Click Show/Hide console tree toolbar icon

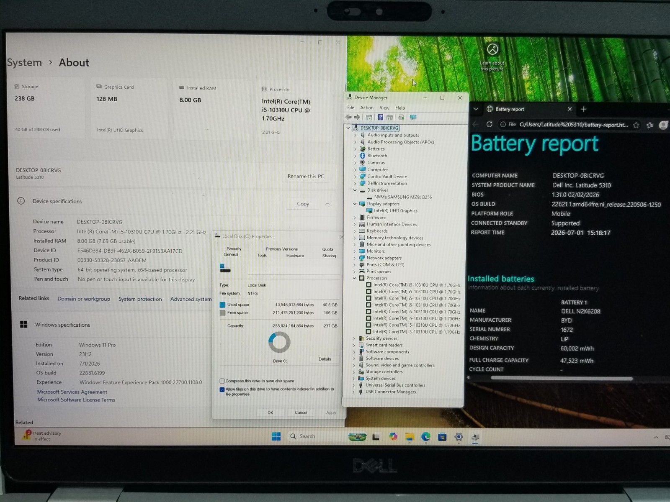point(369,118)
